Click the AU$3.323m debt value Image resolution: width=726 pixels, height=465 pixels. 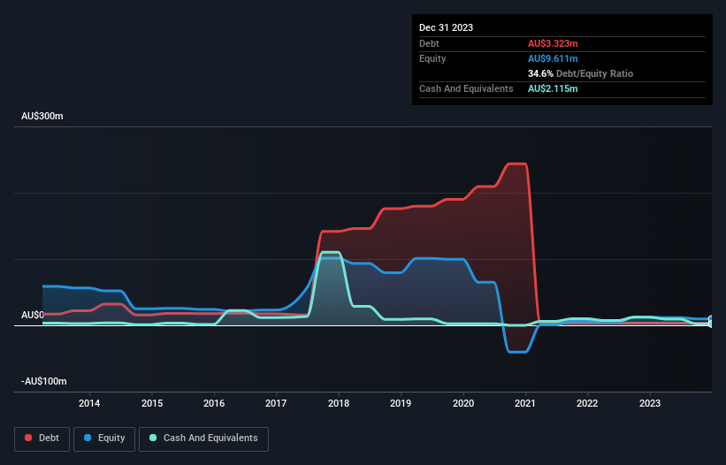point(553,43)
